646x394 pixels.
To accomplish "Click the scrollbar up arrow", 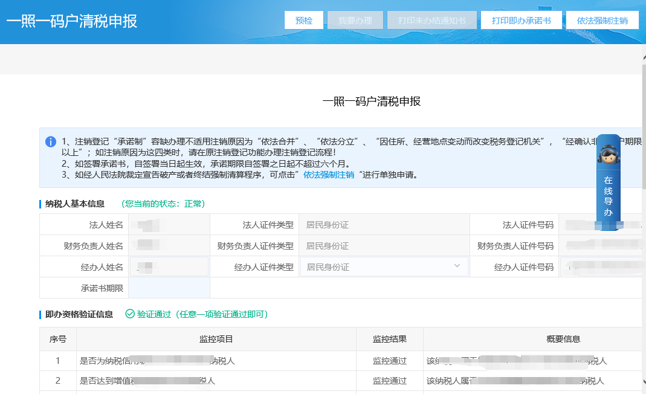I will [643, 54].
